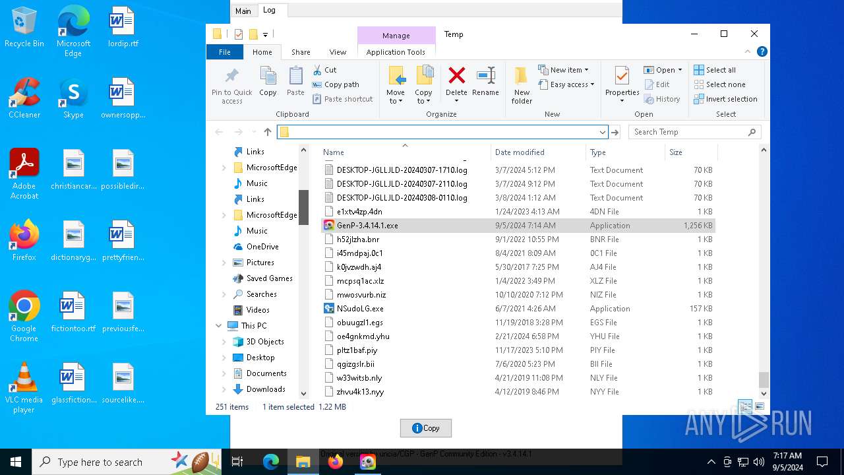Viewport: 844px width, 475px height.
Task: Click the Rename icon
Action: [485, 75]
